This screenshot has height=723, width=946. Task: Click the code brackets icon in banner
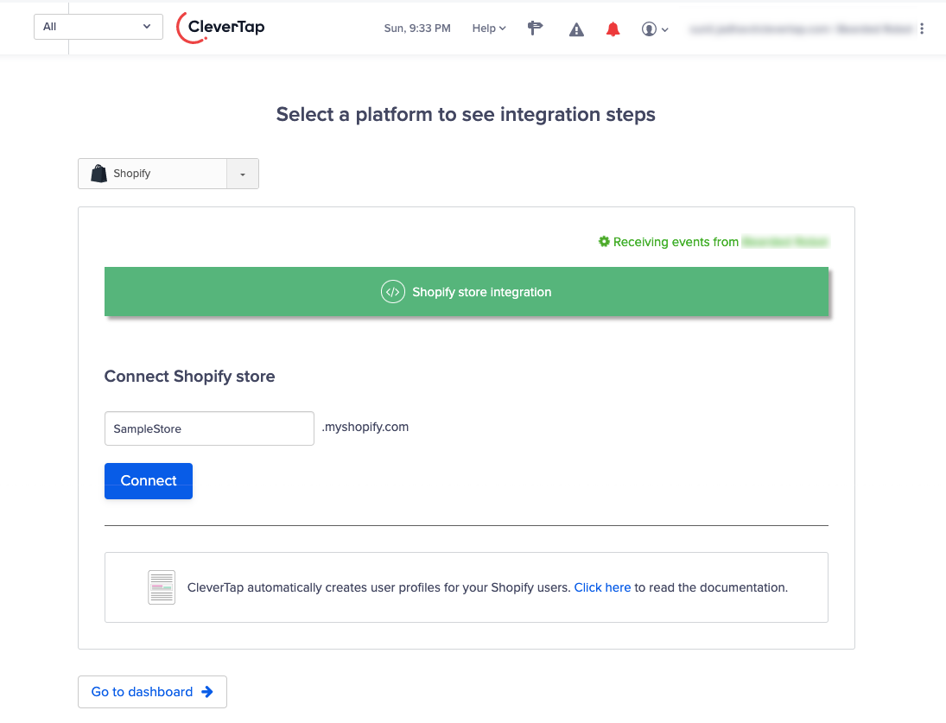pos(393,292)
